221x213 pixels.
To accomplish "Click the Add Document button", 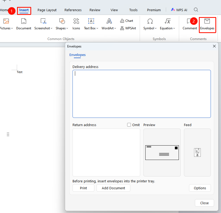I will [x=113, y=188].
